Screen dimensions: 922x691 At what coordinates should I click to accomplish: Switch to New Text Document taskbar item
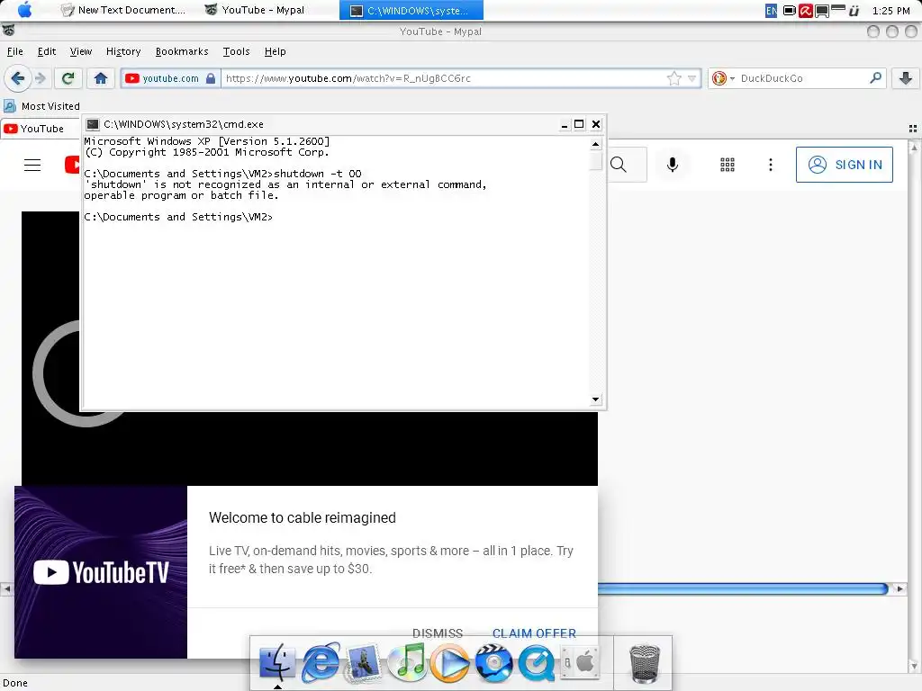pos(124,10)
